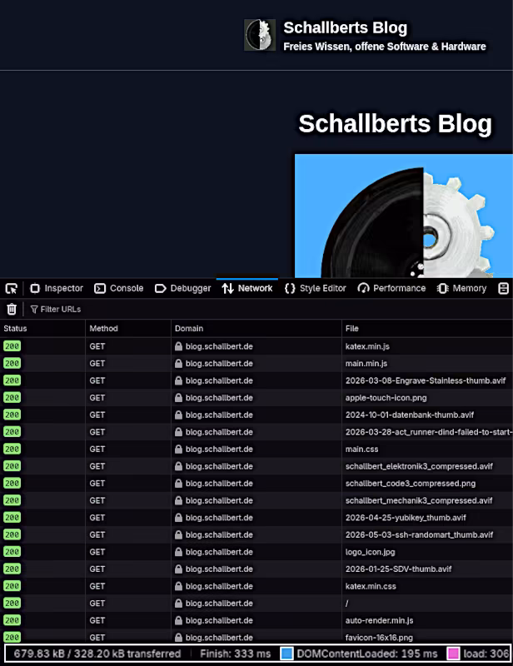Viewport: 513px width, 666px height.
Task: Switch to the Console tab
Action: point(119,288)
